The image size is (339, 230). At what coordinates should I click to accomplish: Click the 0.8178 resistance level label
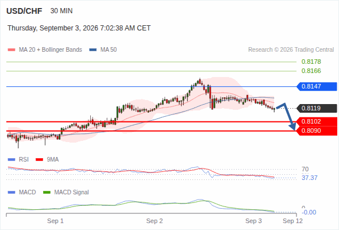pos(311,62)
